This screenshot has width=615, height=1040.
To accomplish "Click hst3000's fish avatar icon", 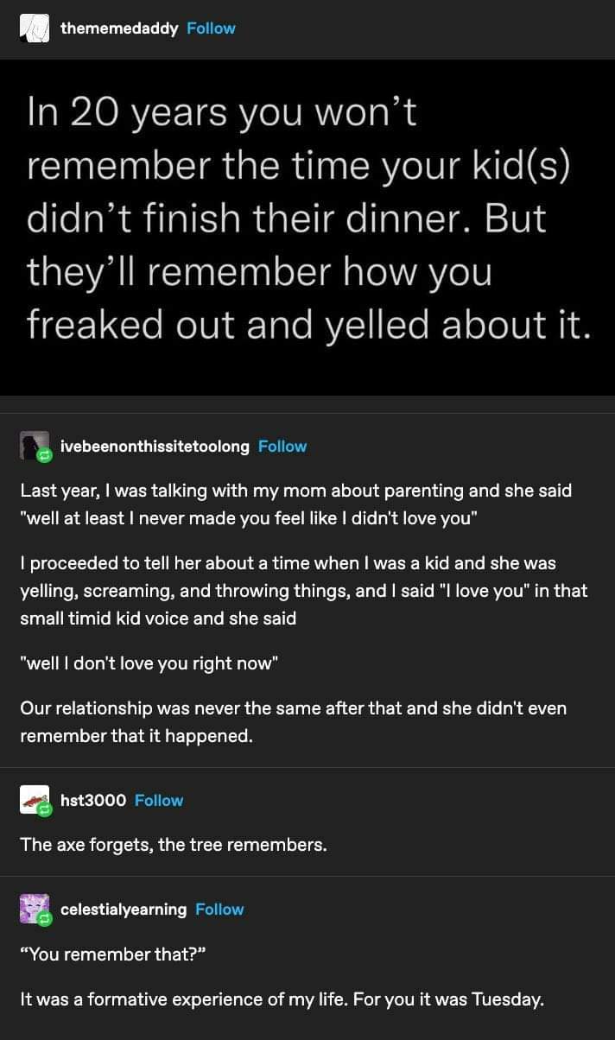I will [x=34, y=800].
